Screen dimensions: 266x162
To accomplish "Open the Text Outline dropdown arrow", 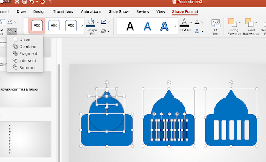I will tap(203, 22).
